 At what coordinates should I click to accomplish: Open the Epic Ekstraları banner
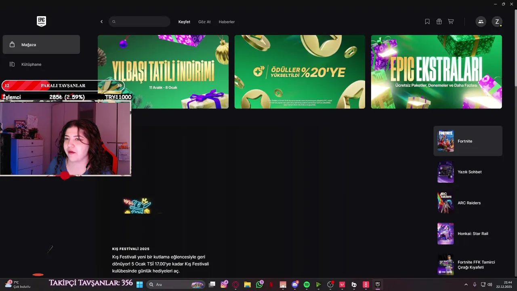tap(437, 72)
